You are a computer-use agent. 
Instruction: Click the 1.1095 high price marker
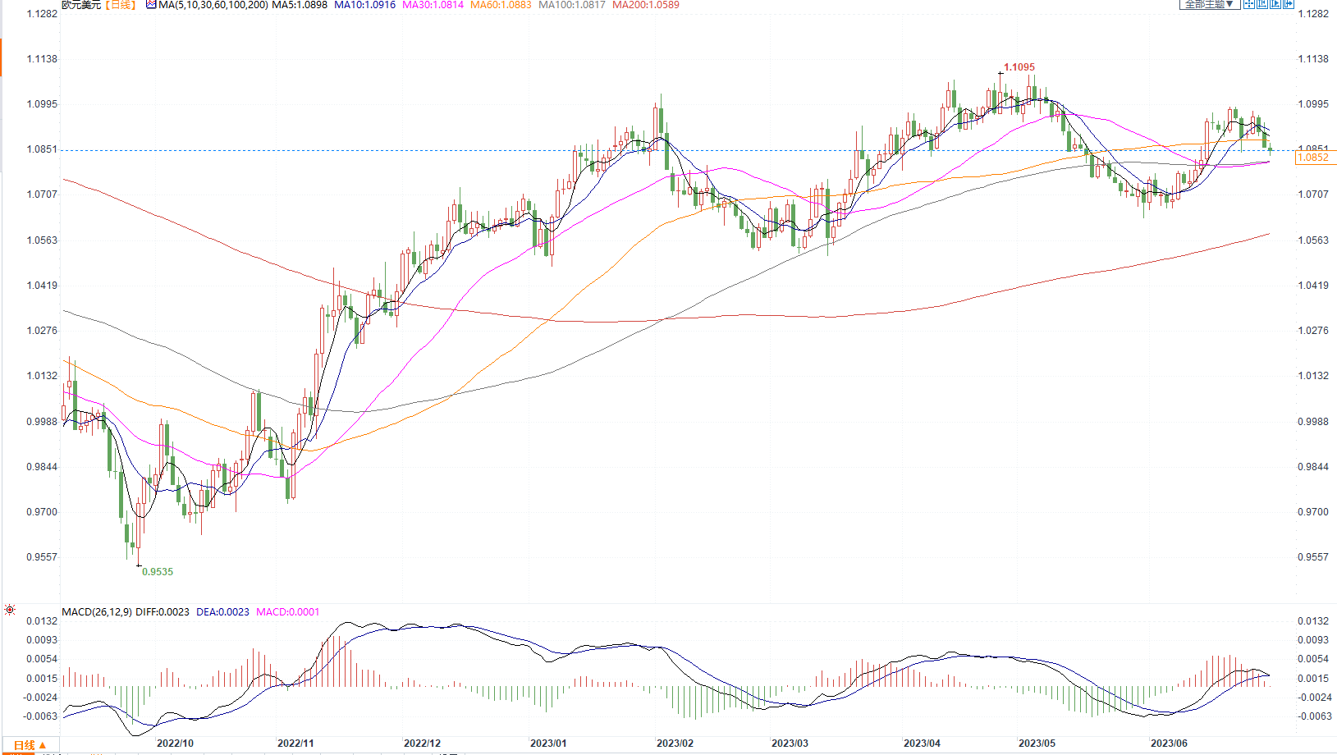[1019, 67]
